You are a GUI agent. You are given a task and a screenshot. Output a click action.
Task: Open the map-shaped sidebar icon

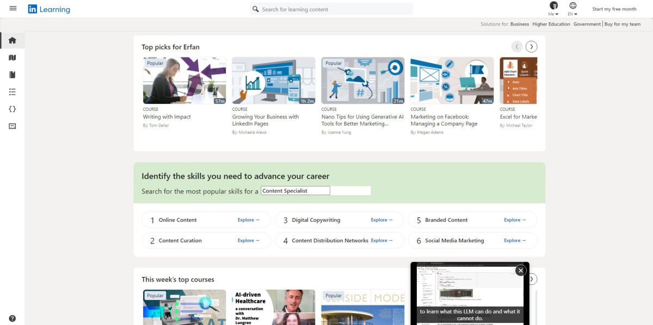(x=12, y=58)
